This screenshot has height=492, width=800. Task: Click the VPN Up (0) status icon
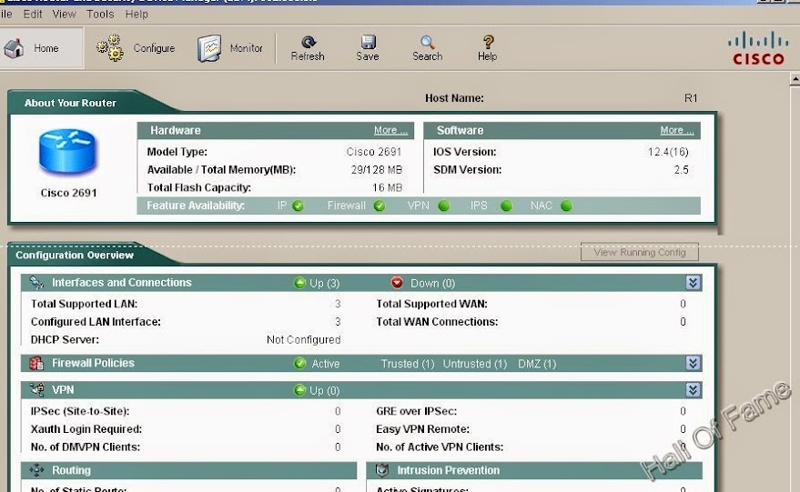click(299, 390)
